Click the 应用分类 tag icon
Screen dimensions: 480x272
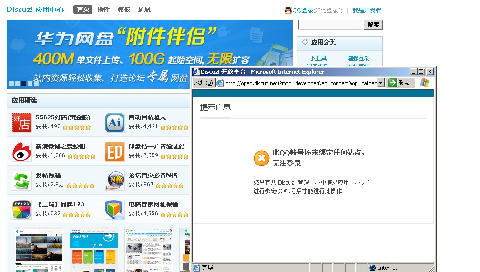tap(305, 42)
